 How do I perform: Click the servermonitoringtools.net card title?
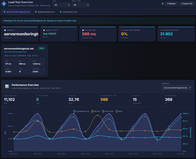coord(19,49)
